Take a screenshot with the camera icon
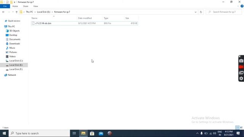 241,61
